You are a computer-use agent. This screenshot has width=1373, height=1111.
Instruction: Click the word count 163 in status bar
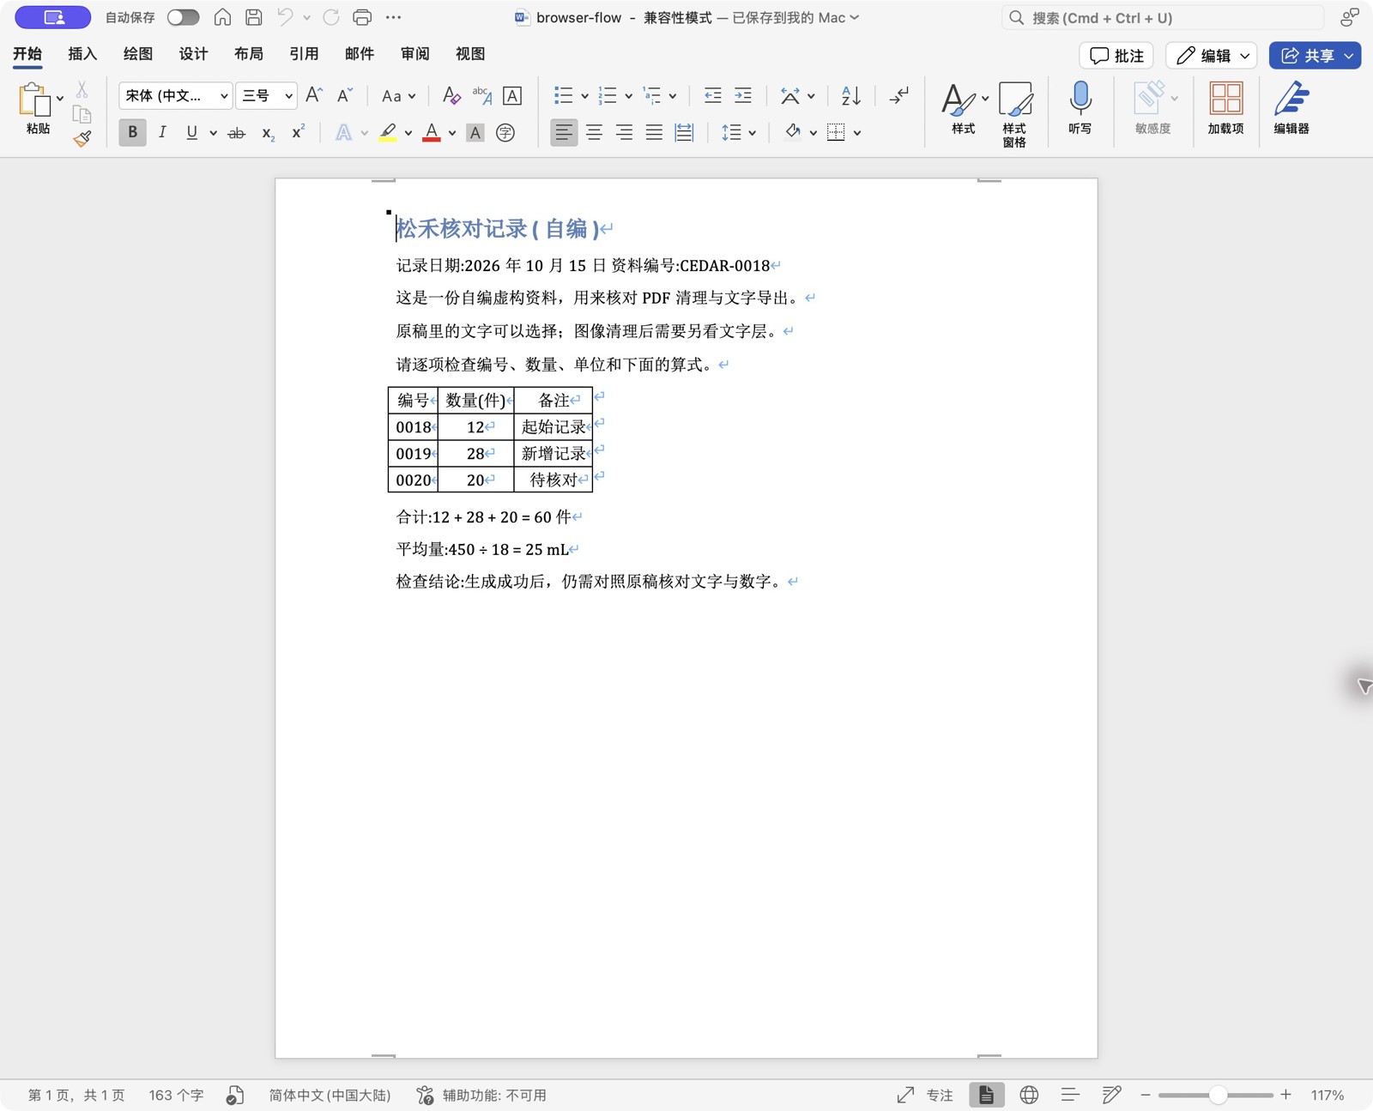[x=176, y=1095]
